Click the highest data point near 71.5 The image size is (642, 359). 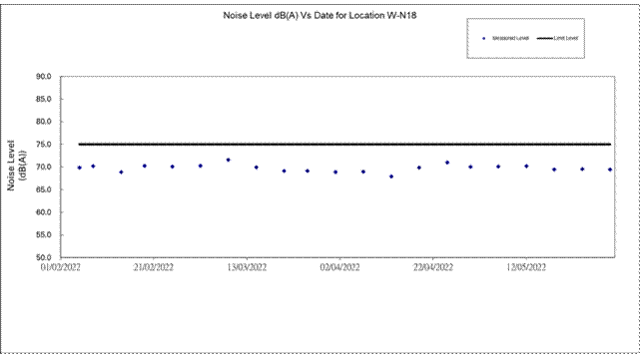point(229,160)
